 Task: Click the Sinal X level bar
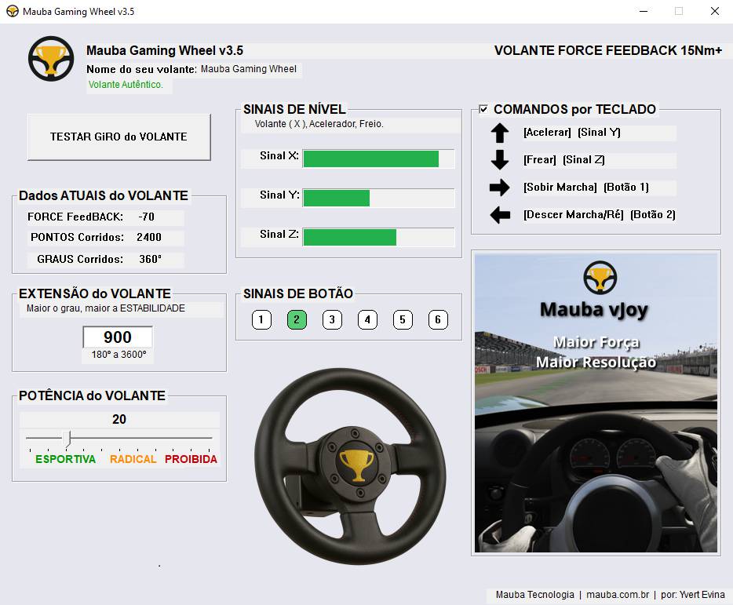click(378, 159)
